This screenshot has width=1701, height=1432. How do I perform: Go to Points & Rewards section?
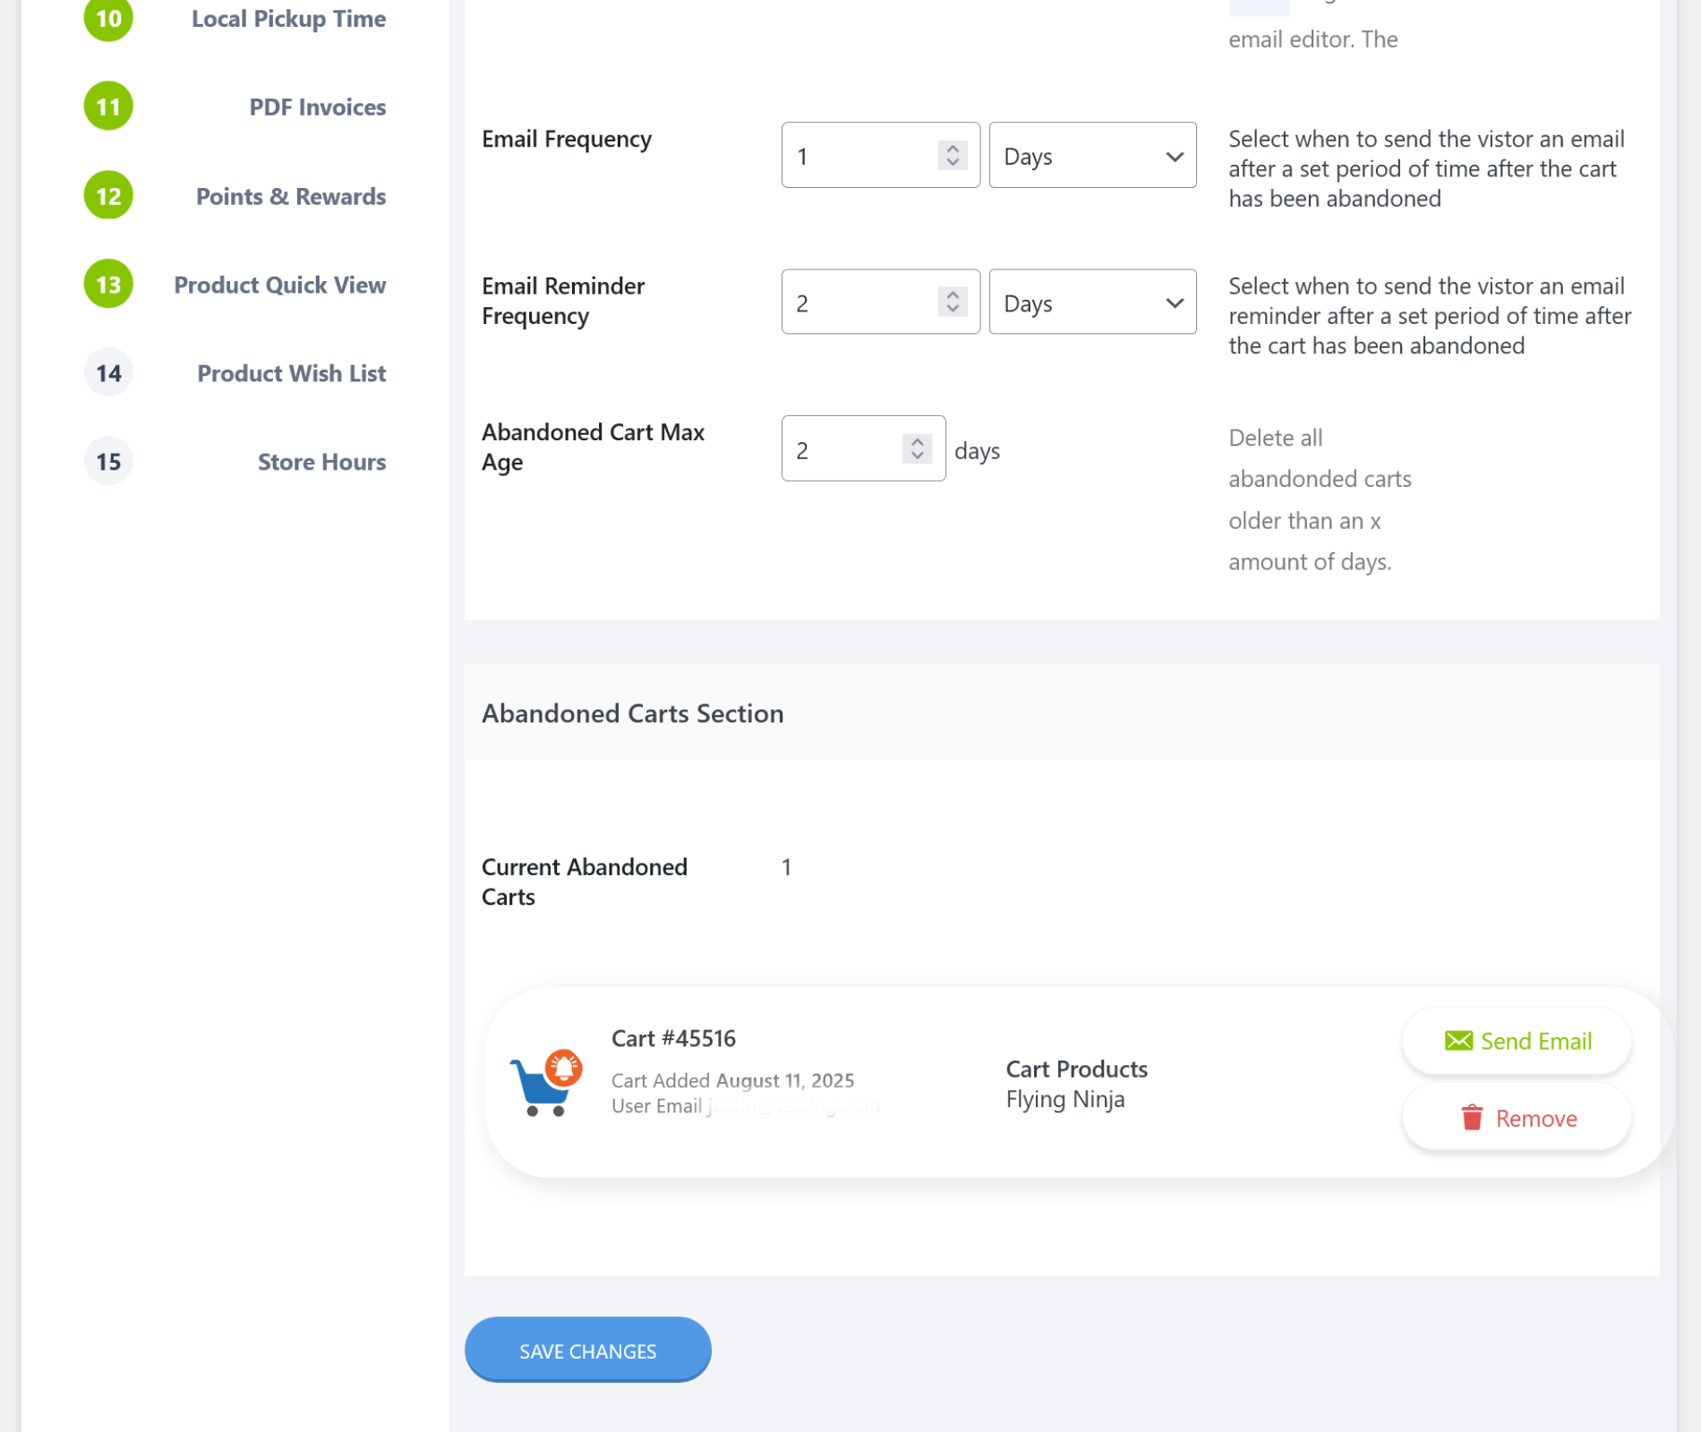point(291,196)
